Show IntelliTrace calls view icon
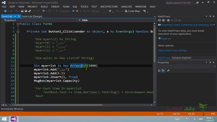217x122 pixels. [163, 20]
